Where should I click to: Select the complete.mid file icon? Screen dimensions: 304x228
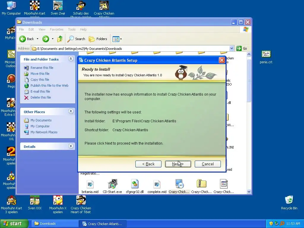click(x=157, y=184)
